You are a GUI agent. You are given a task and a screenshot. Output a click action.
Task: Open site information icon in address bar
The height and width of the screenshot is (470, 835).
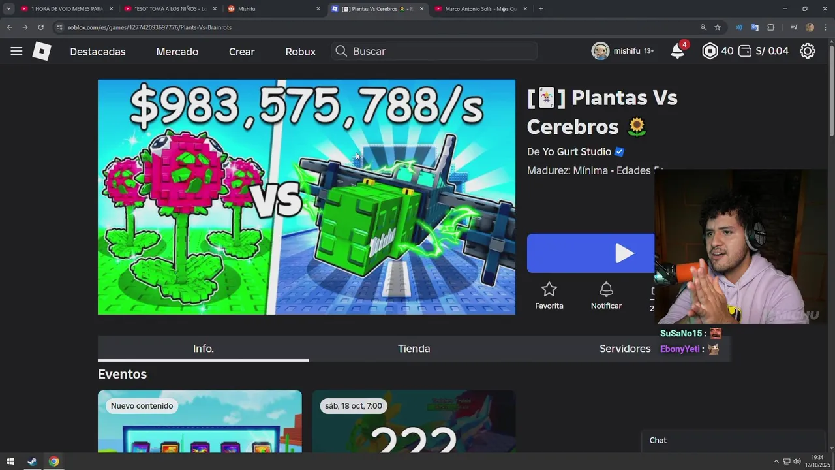click(x=59, y=27)
